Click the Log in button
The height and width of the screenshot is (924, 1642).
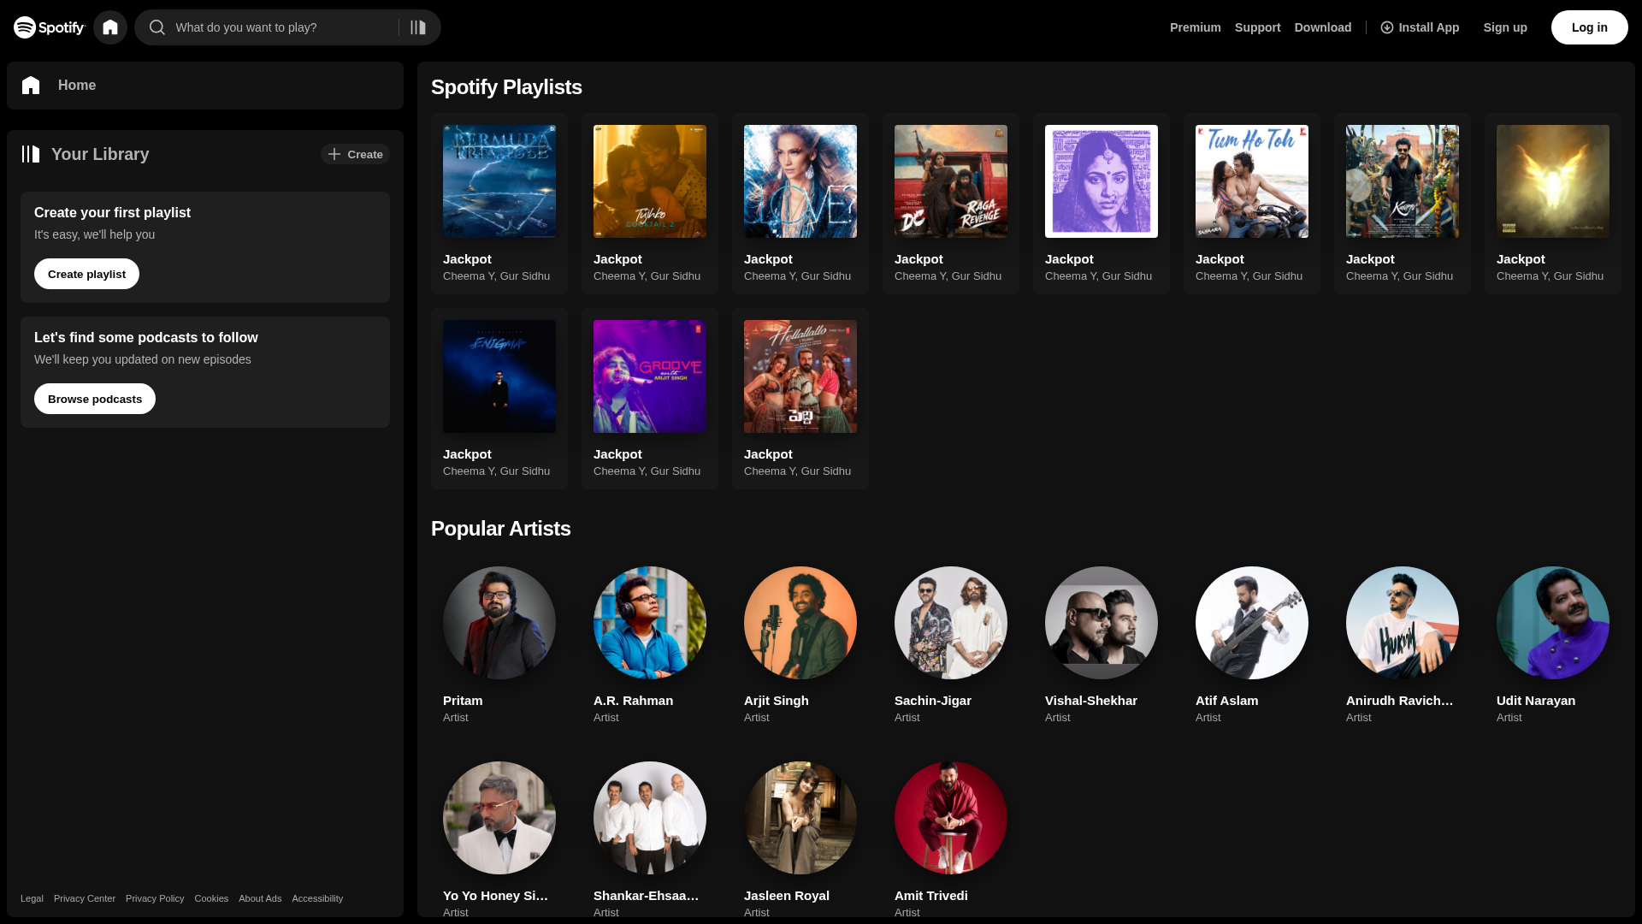coord(1590,27)
